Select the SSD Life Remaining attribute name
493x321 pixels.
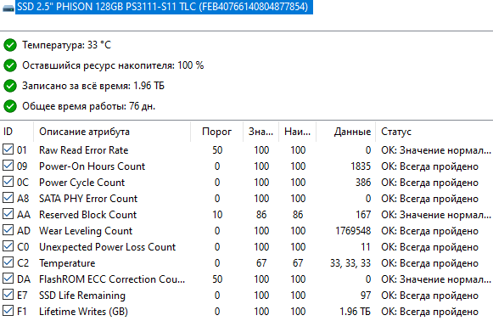82,296
